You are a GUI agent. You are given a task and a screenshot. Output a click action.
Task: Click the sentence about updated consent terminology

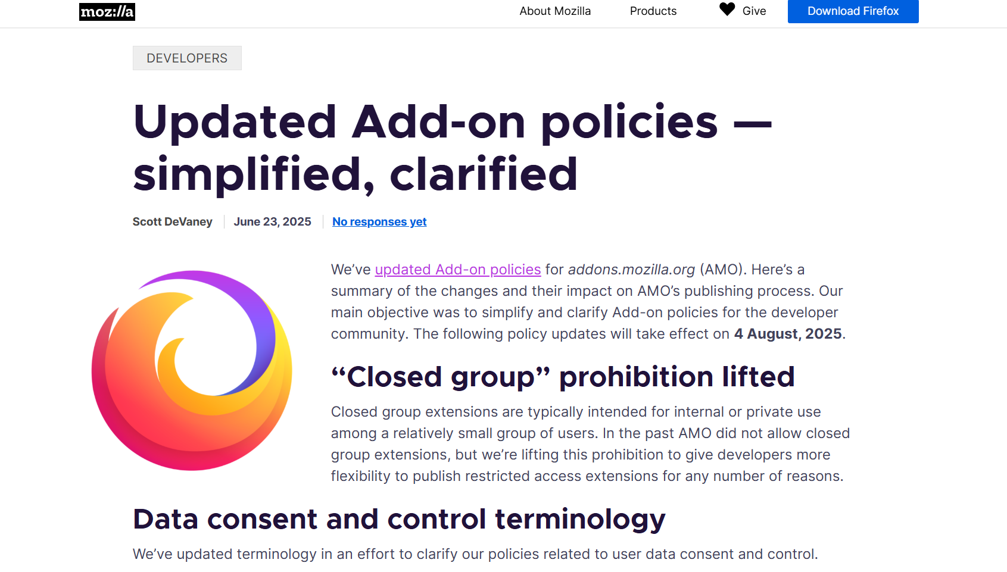click(475, 554)
